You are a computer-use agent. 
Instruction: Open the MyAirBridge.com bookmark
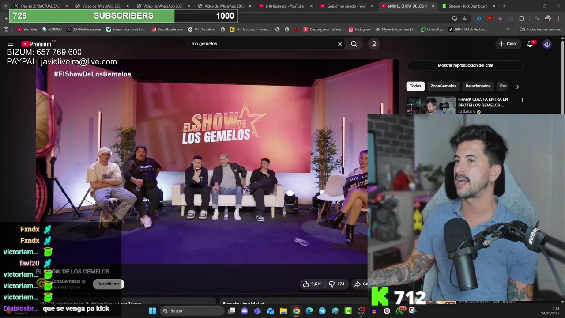coord(395,30)
